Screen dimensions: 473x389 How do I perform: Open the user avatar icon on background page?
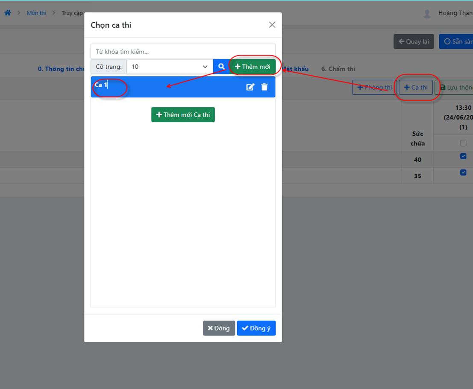click(x=427, y=14)
